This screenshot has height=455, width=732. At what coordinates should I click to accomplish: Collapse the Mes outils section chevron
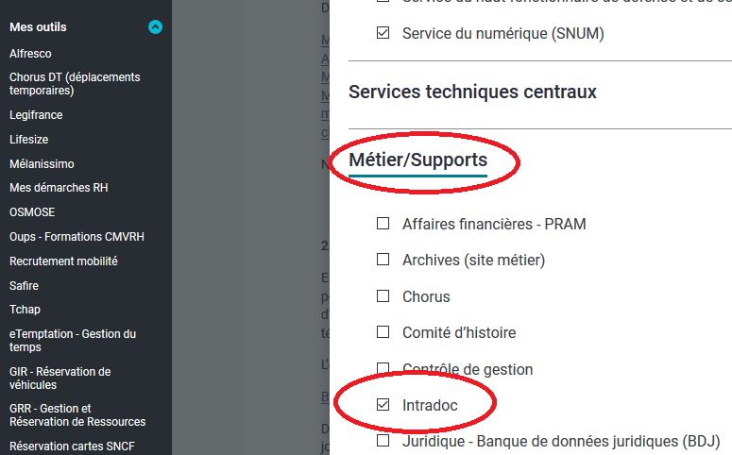156,27
